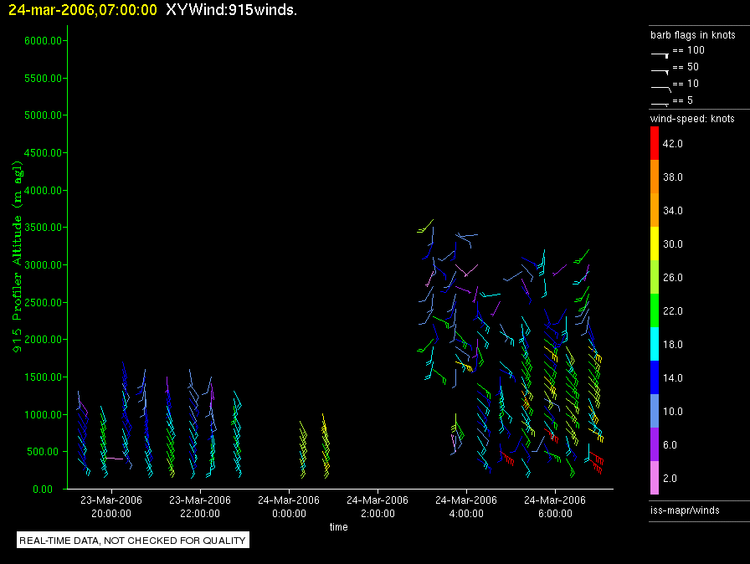Select the orange 38.0 knots color swatch
This screenshot has width=750, height=564.
pyautogui.click(x=654, y=177)
